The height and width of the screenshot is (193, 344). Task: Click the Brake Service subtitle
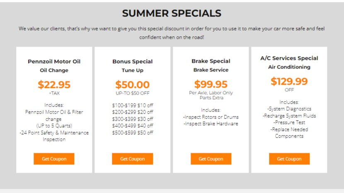tap(211, 70)
